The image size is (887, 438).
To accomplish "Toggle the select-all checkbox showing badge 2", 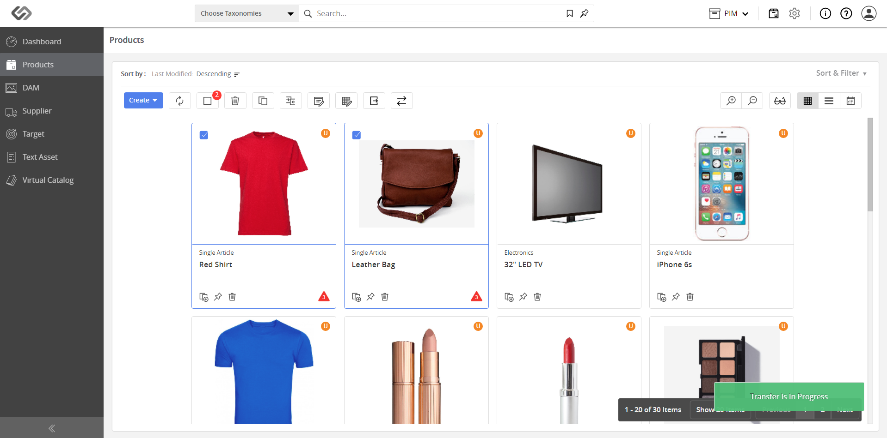I will click(x=208, y=101).
